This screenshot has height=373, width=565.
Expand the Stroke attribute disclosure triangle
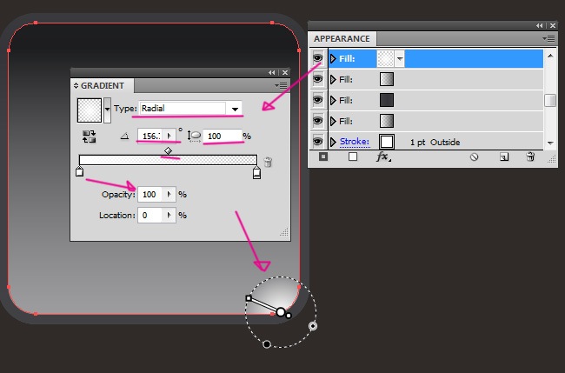coord(333,142)
